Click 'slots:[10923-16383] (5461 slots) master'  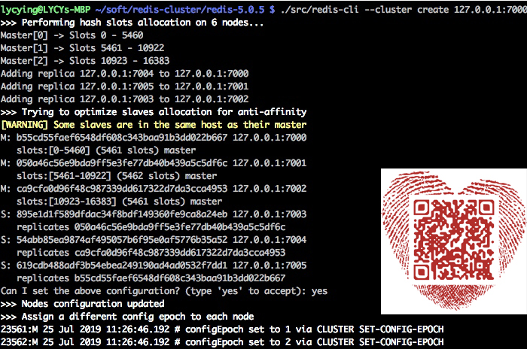coord(119,202)
